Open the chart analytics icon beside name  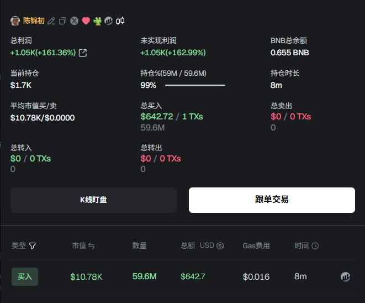click(108, 21)
